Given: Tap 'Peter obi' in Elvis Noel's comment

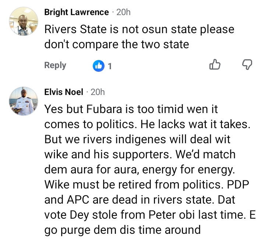Looking at the screenshot, I should tap(172, 215).
